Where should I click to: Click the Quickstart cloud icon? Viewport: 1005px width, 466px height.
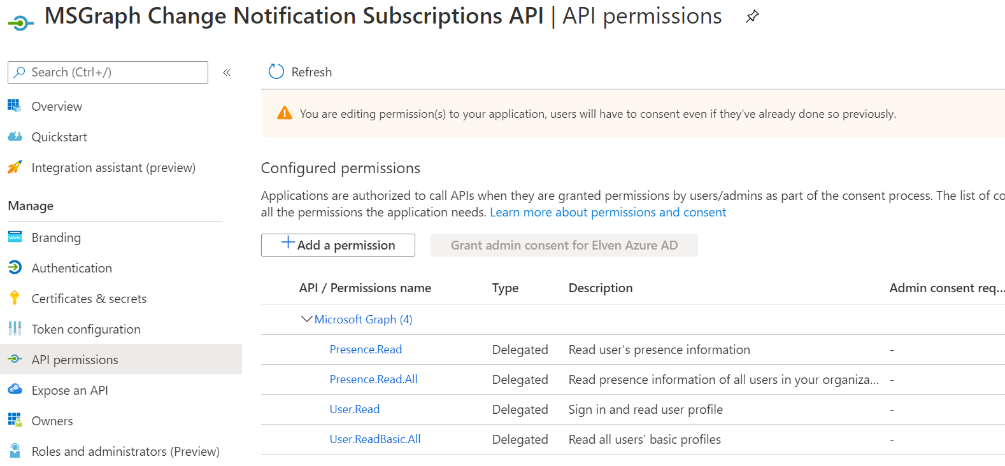(x=15, y=136)
